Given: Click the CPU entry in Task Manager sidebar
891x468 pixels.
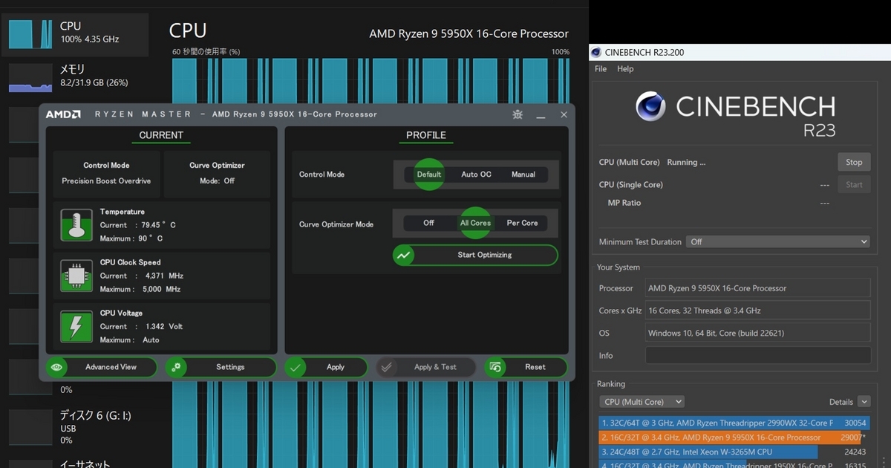Looking at the screenshot, I should point(74,34).
